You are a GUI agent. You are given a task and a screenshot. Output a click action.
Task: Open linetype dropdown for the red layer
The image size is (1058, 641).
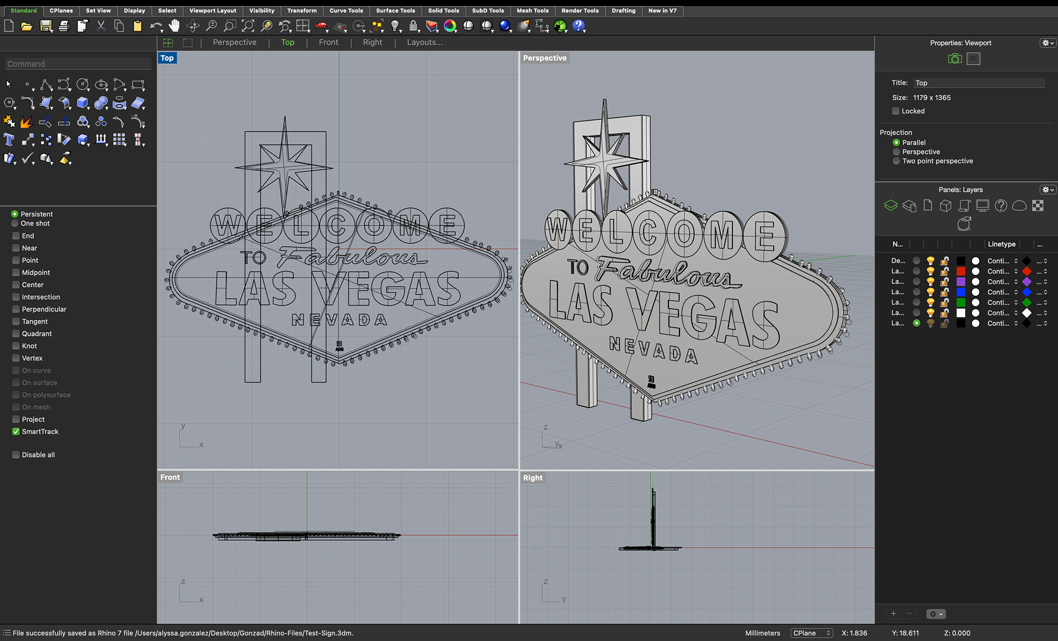pyautogui.click(x=1002, y=271)
